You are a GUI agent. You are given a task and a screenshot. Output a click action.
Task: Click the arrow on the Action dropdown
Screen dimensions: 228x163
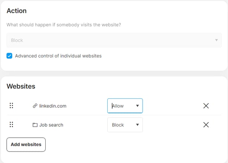216,40
